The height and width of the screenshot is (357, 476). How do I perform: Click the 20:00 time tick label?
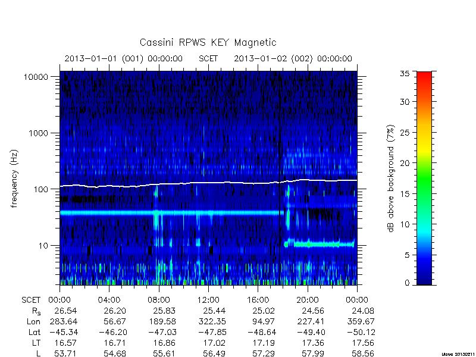308,300
